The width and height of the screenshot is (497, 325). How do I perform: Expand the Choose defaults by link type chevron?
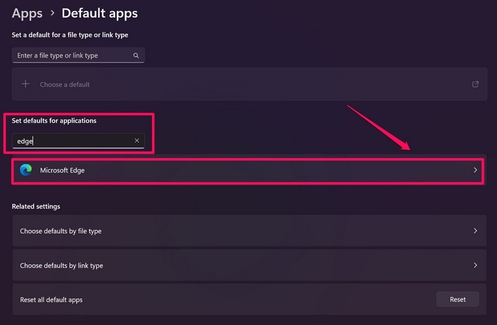pyautogui.click(x=475, y=265)
